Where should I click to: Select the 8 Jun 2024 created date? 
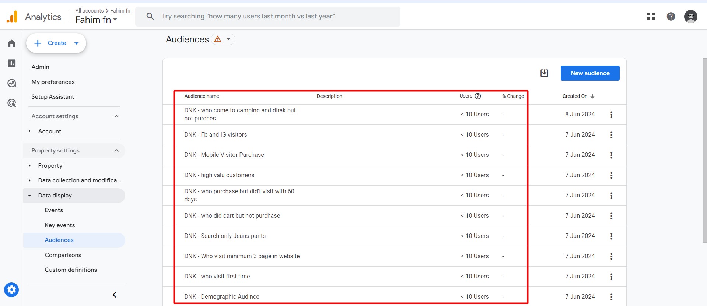pos(580,115)
